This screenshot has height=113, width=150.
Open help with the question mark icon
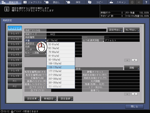pos(146,2)
